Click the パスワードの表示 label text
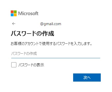 coord(31,65)
